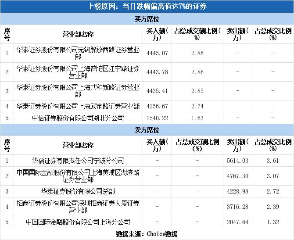Click seller row 中国国际金融股份有限公司上海分公司
Image resolution: width=294 pixels, height=240 pixels.
[x=147, y=222]
